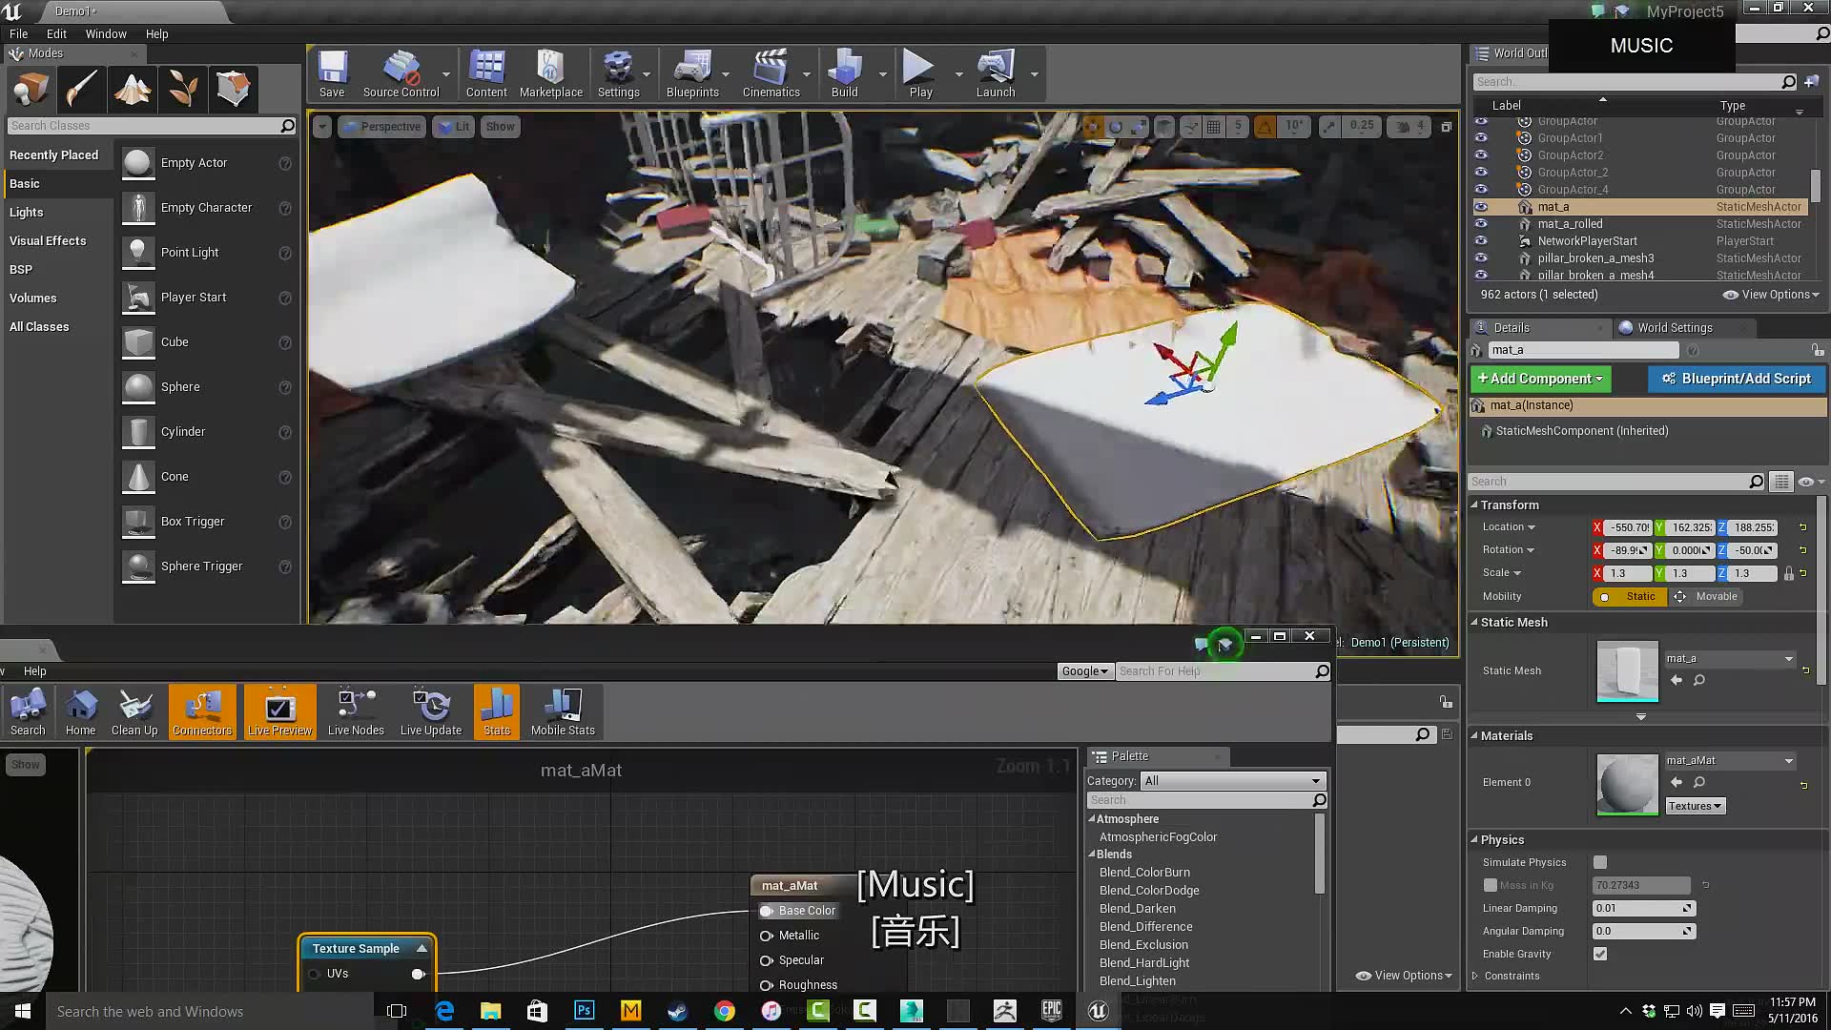Click the mat_aMat material sphere thumbnail
The width and height of the screenshot is (1831, 1030).
[x=1627, y=784]
